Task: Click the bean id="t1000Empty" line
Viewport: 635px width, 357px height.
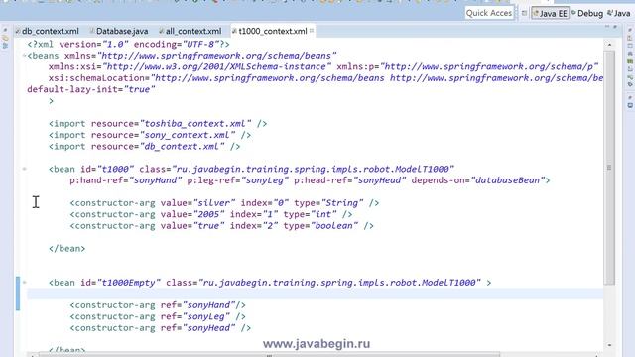Action: pos(270,282)
